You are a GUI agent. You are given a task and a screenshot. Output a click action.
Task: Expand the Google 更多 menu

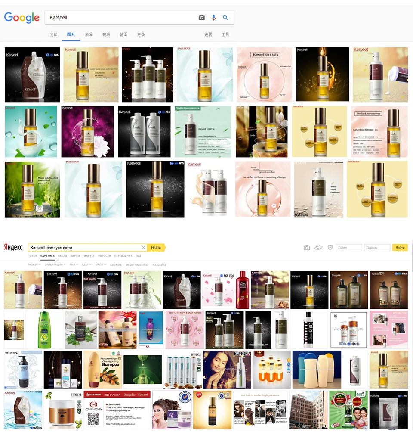coord(141,34)
